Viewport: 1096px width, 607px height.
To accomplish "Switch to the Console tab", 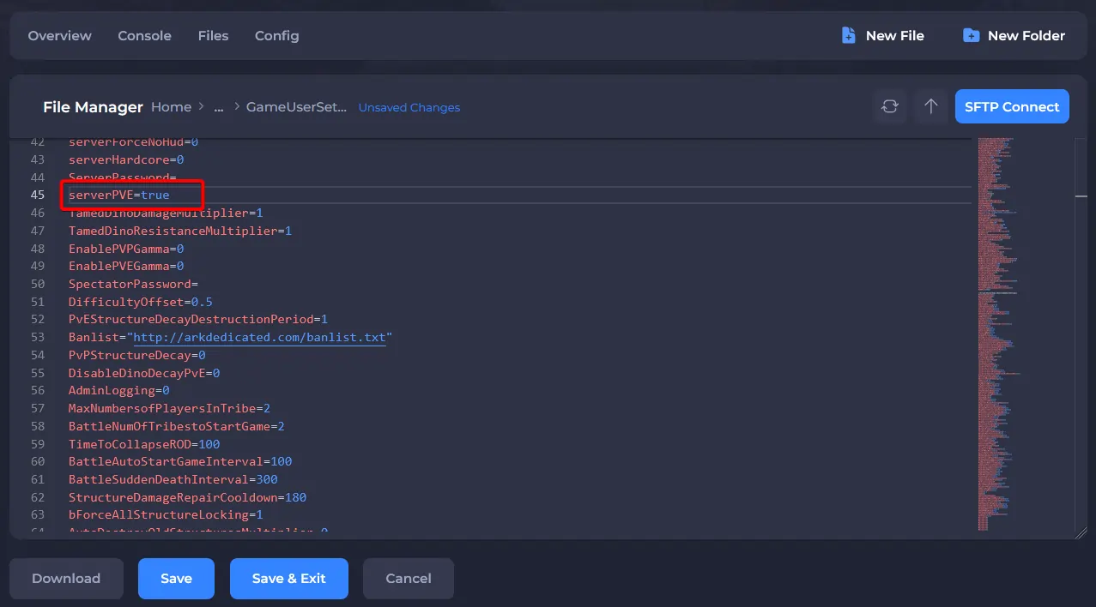I will 144,35.
